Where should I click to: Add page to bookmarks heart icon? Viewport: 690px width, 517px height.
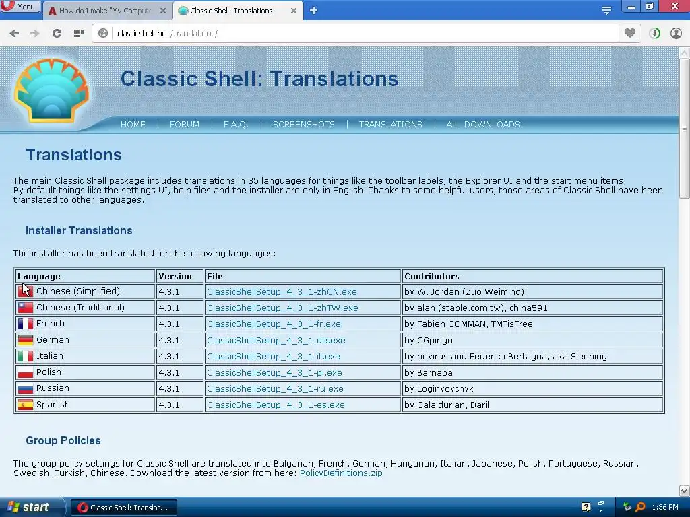630,33
